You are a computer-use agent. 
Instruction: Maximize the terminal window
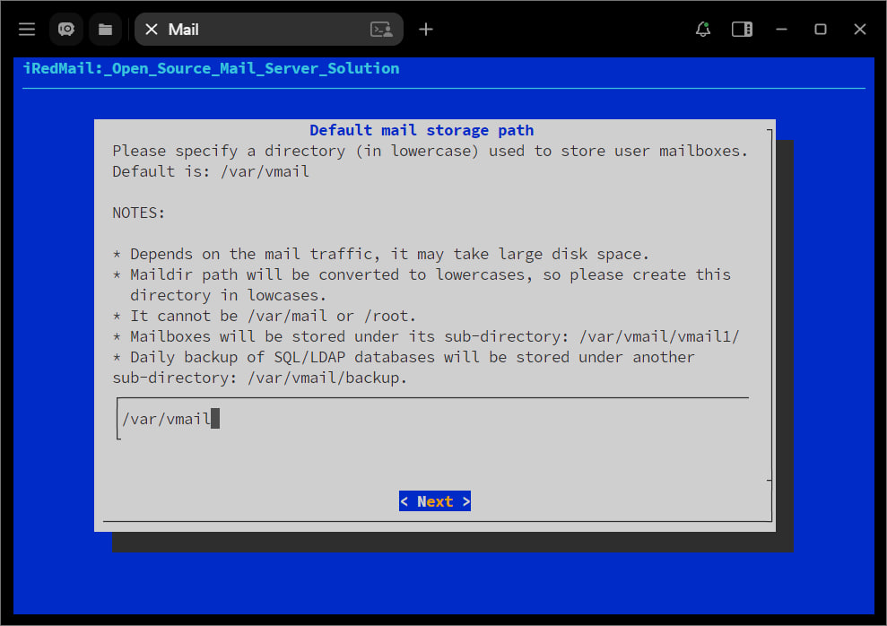pyautogui.click(x=820, y=30)
